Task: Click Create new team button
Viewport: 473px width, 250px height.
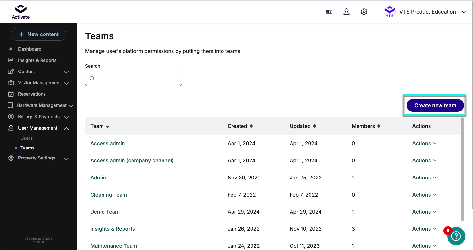Action: coord(435,105)
